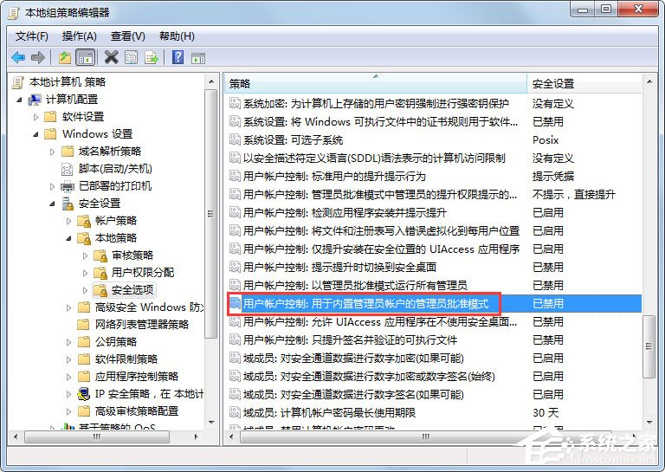Click the policy list vertical scrollbar thumb
The height and width of the screenshot is (472, 665).
click(649, 346)
